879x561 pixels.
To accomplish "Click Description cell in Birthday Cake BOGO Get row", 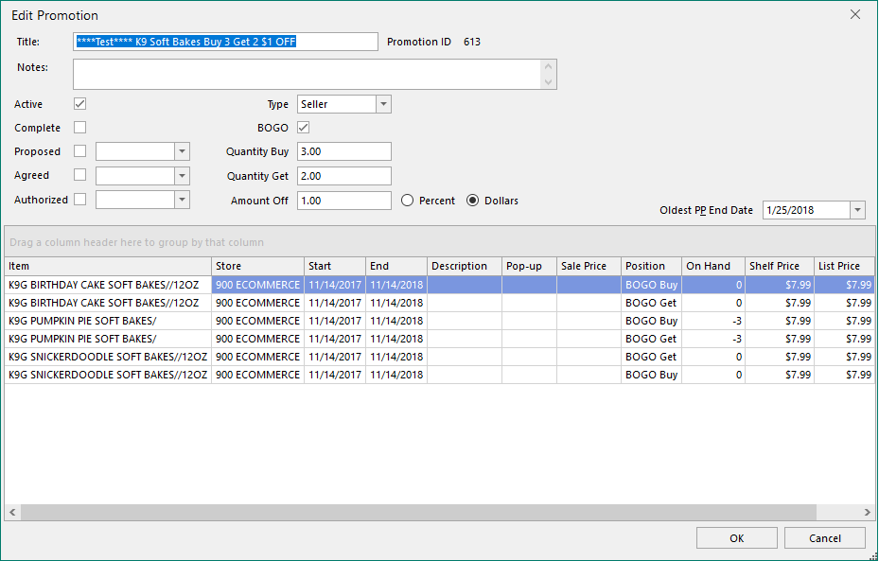I will coord(465,303).
